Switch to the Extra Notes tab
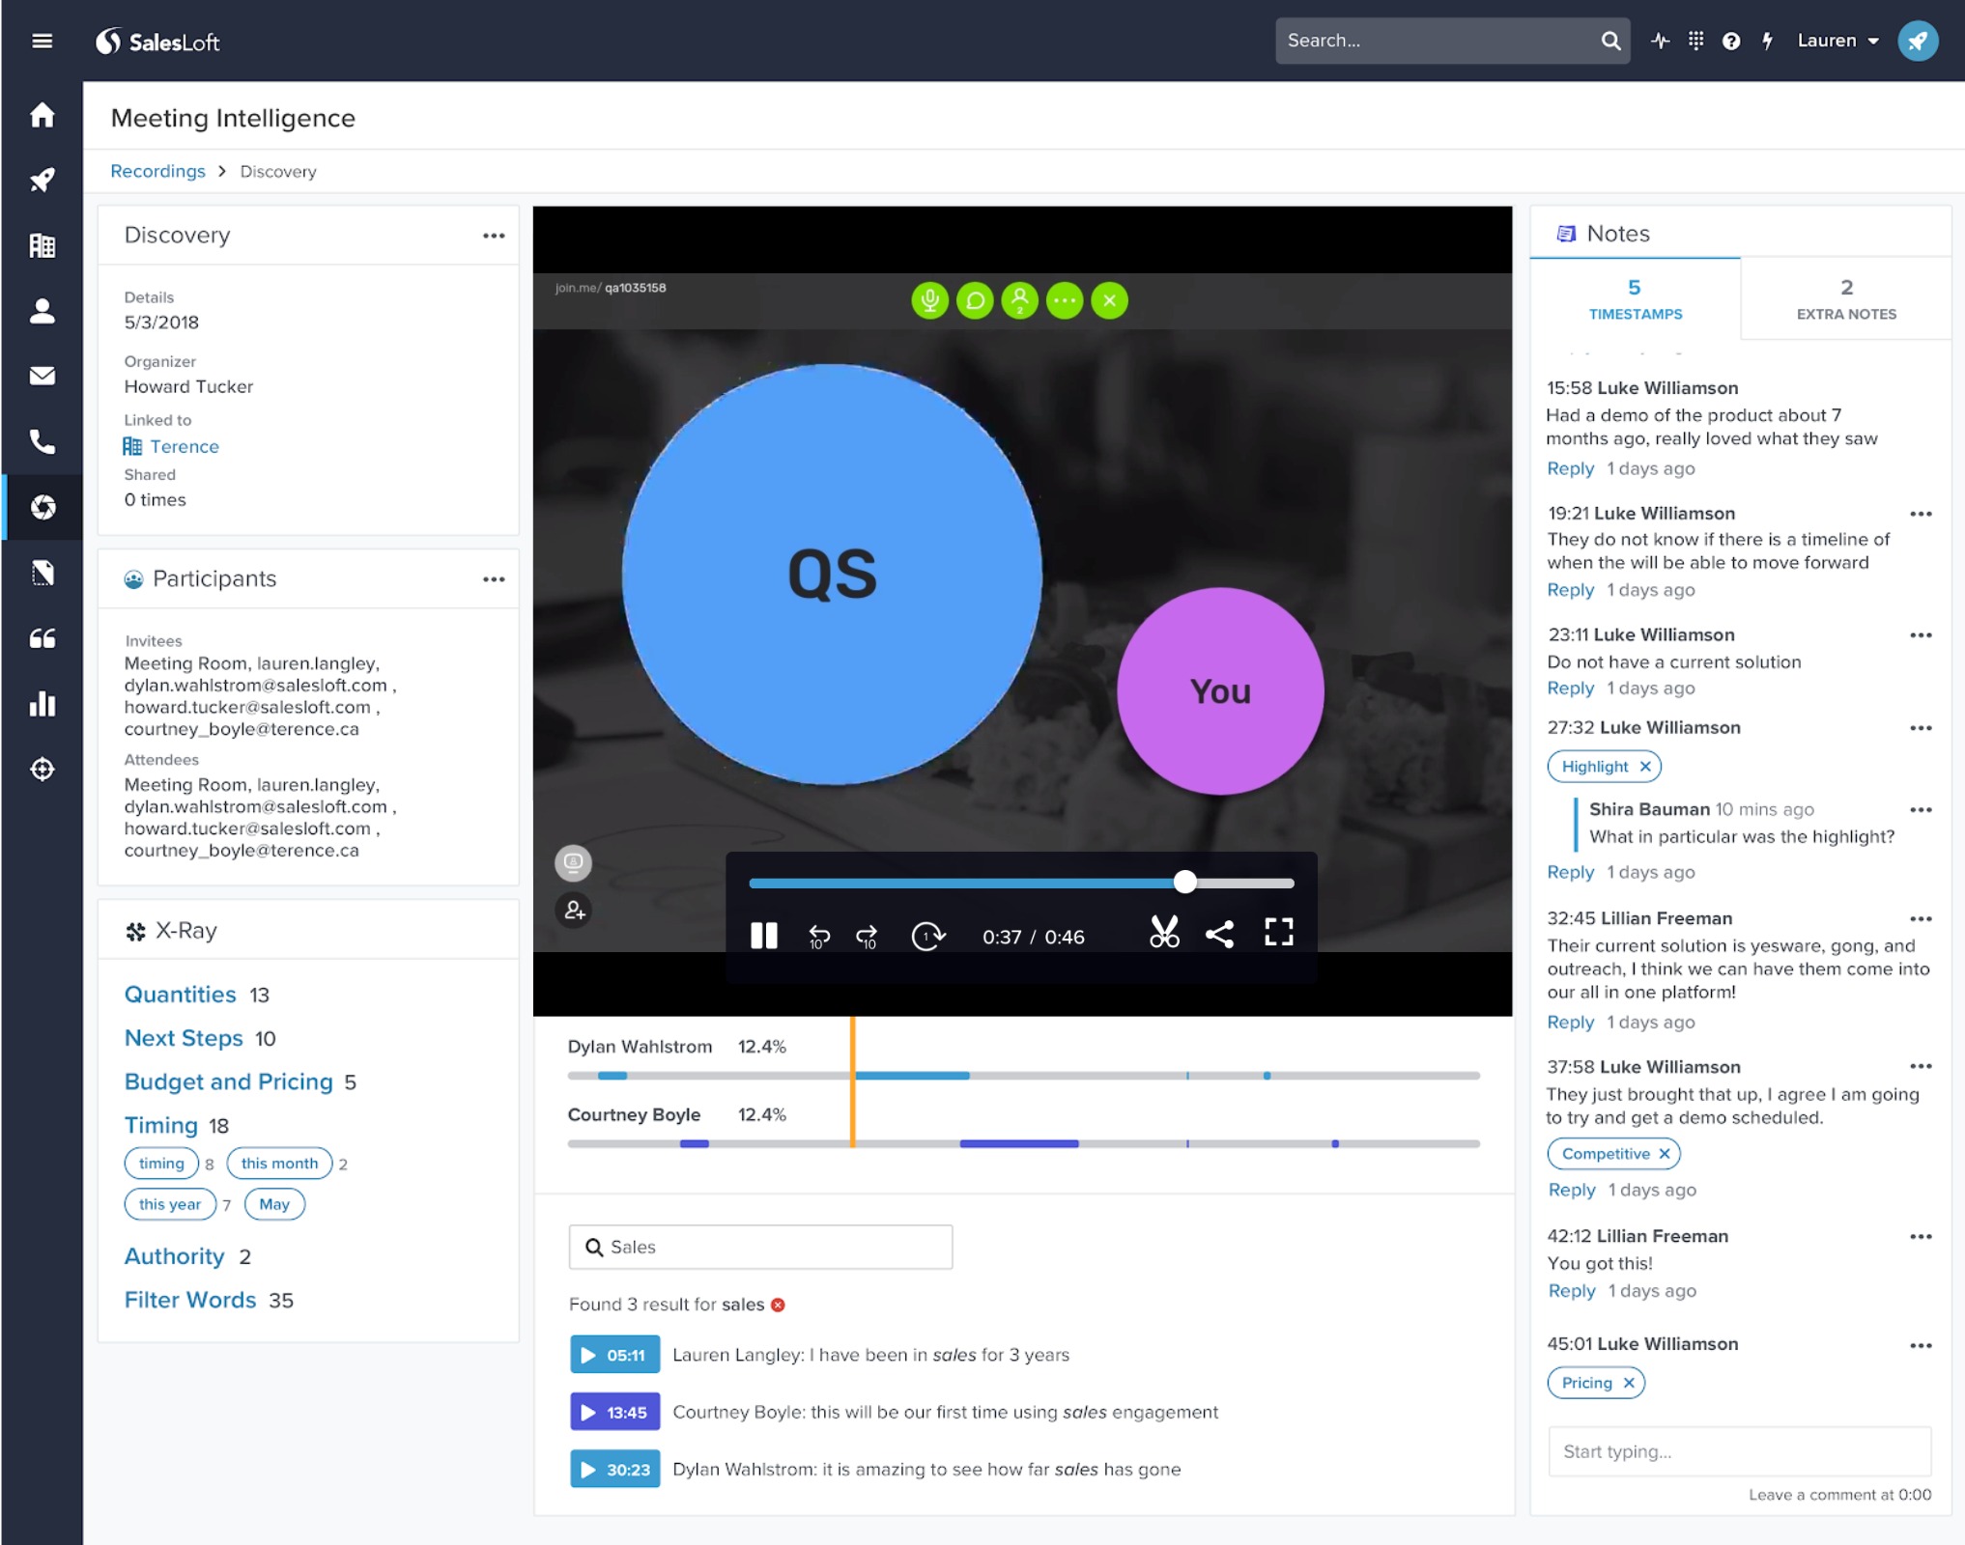Viewport: 1965px width, 1545px height. click(1845, 299)
